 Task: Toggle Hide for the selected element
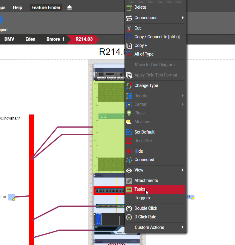(x=139, y=151)
